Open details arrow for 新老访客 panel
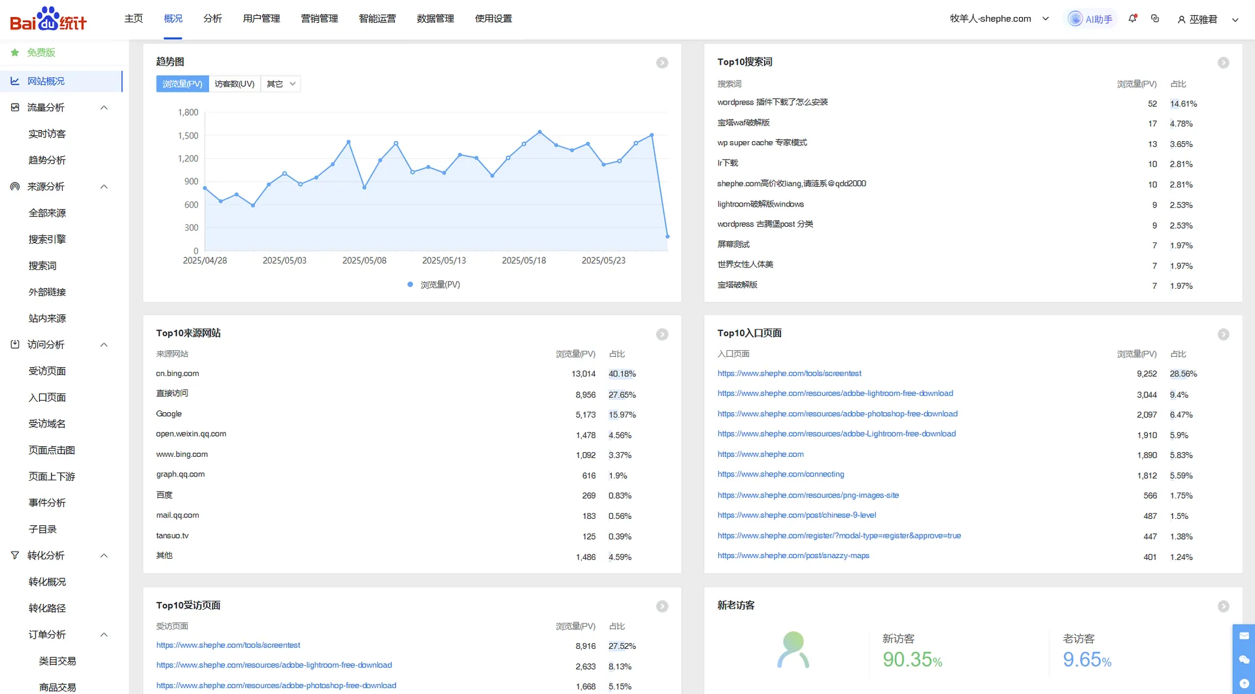 [1223, 606]
